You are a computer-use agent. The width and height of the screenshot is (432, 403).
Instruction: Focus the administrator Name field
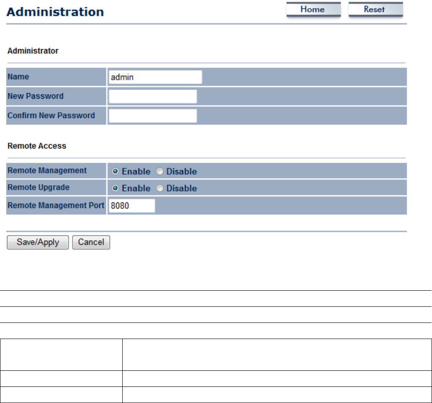155,77
